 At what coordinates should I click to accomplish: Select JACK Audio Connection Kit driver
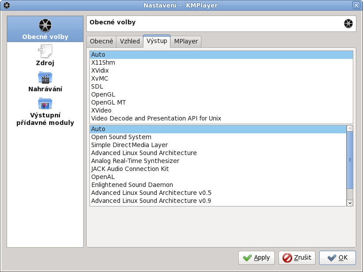tap(130, 169)
